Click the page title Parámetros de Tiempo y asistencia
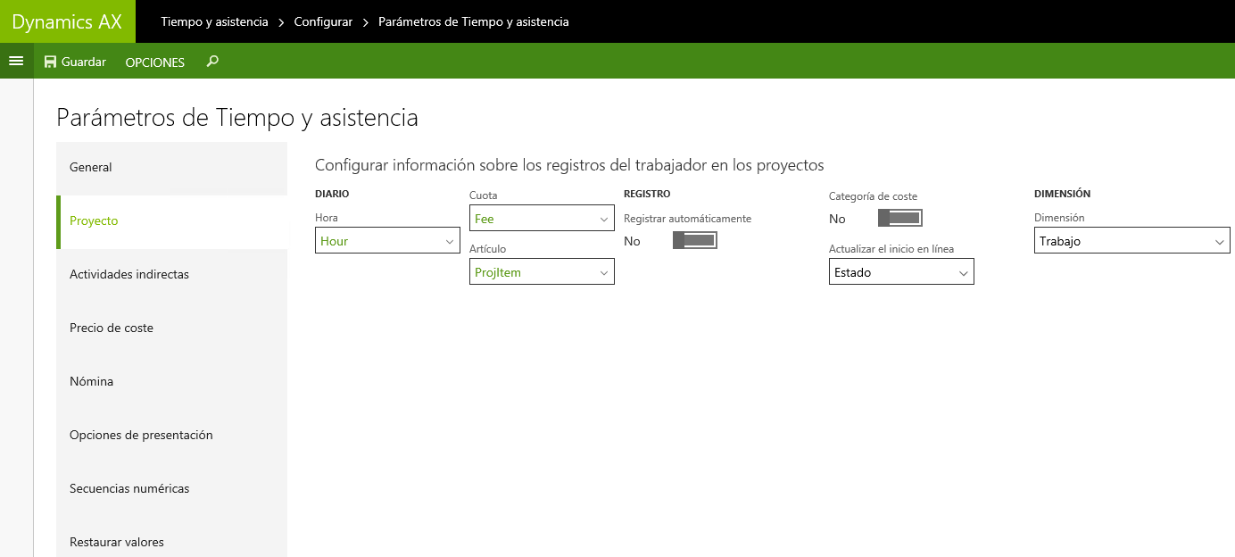The image size is (1235, 557). 237,117
